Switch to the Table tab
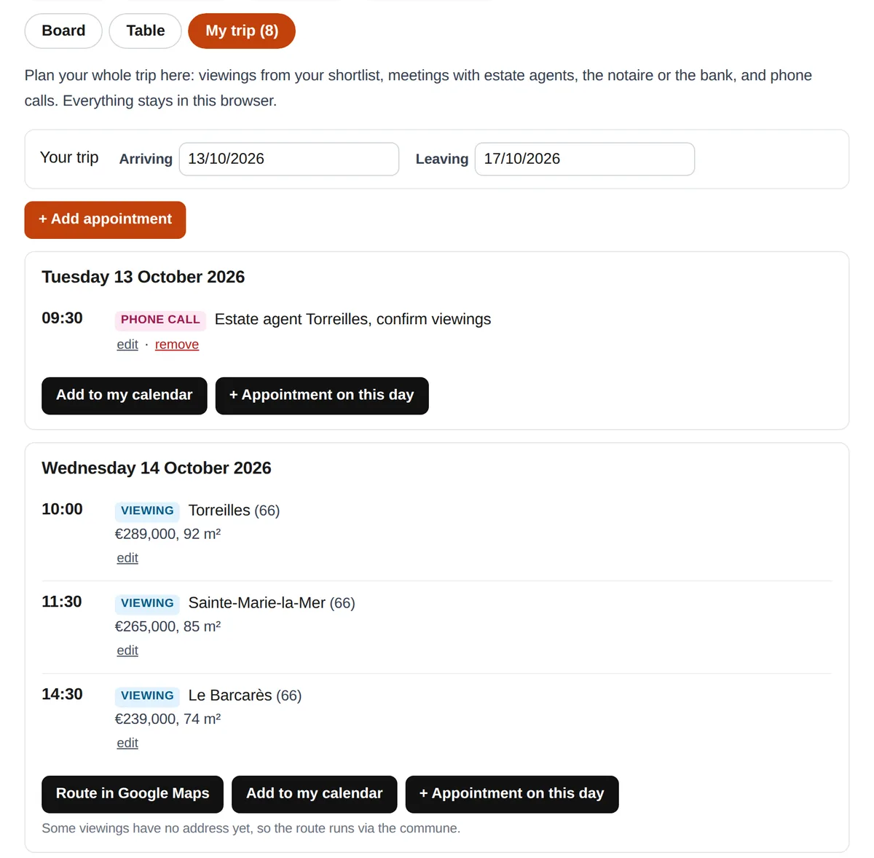Screen dimensions: 874x858 coord(146,31)
